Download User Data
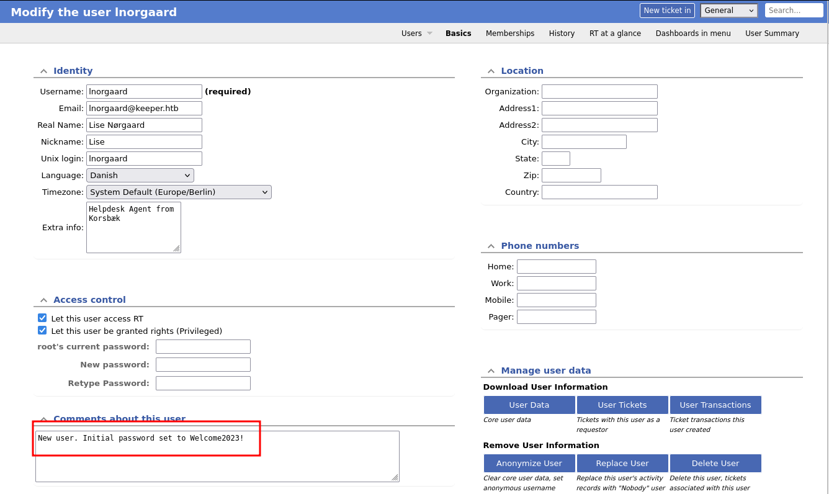The height and width of the screenshot is (494, 829). click(x=529, y=405)
